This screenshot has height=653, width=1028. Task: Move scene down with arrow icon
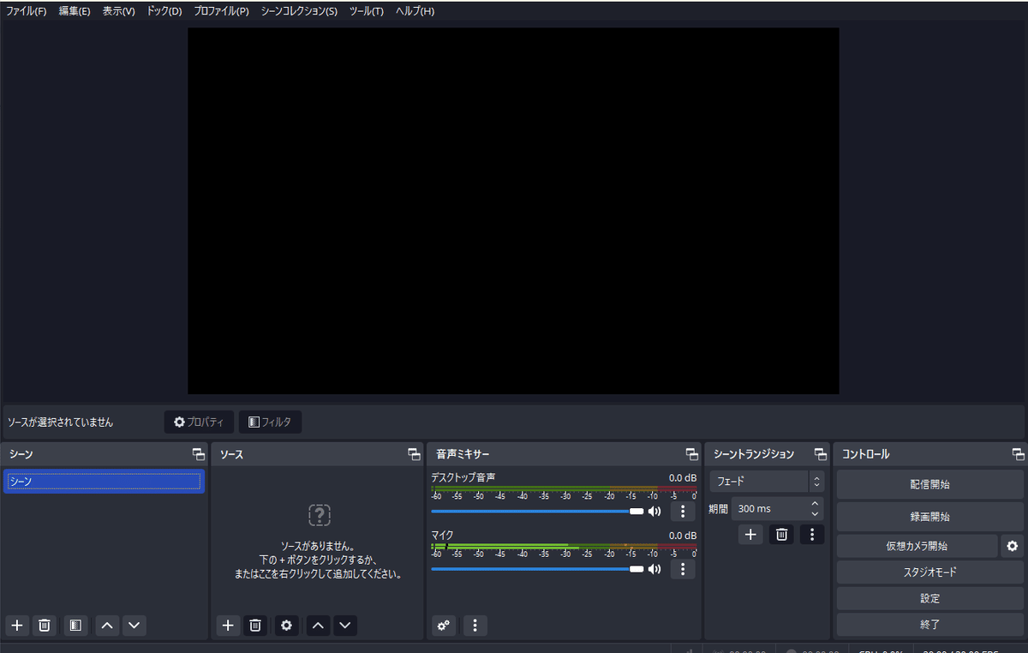134,626
